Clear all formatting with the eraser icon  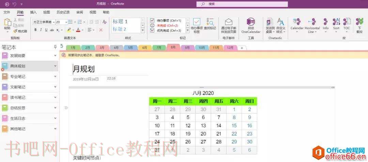[105, 22]
